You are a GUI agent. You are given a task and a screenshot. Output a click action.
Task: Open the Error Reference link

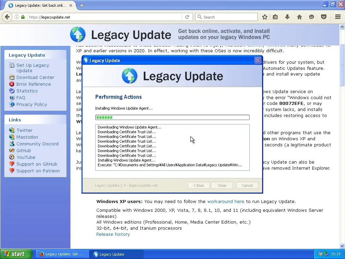point(33,84)
